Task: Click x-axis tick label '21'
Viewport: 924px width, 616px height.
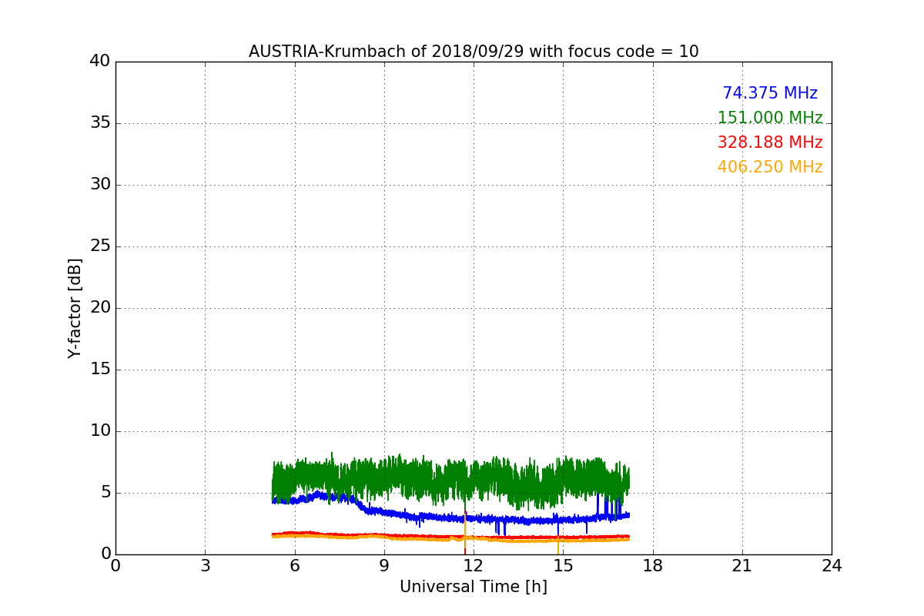Action: 742,566
